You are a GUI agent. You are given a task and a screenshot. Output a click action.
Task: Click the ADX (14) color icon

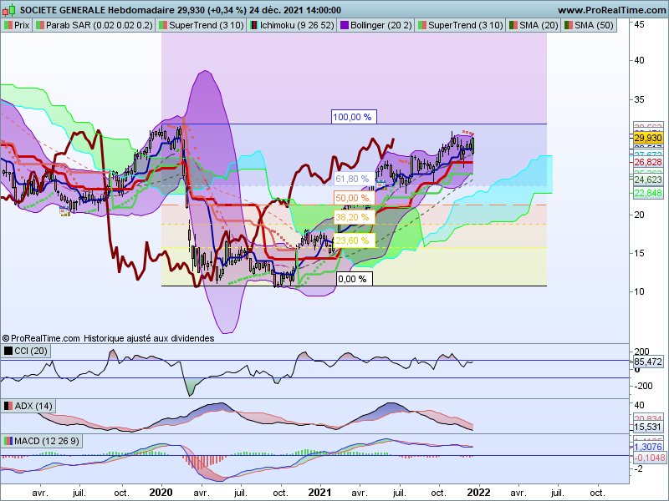point(8,406)
